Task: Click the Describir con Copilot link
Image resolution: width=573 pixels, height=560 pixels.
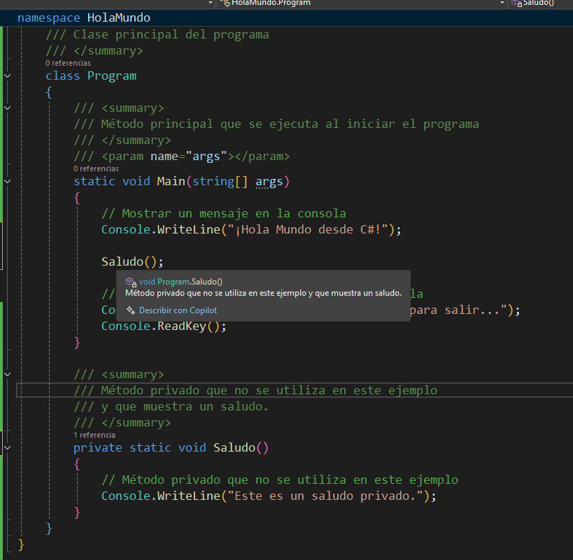Action: click(x=178, y=310)
